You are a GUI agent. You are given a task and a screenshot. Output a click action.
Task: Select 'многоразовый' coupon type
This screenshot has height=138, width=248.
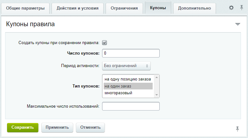pyautogui.click(x=128, y=93)
